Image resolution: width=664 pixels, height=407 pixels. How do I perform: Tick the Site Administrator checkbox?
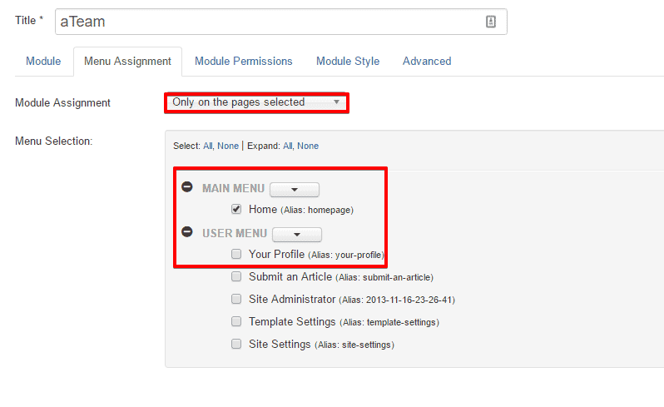pyautogui.click(x=236, y=299)
